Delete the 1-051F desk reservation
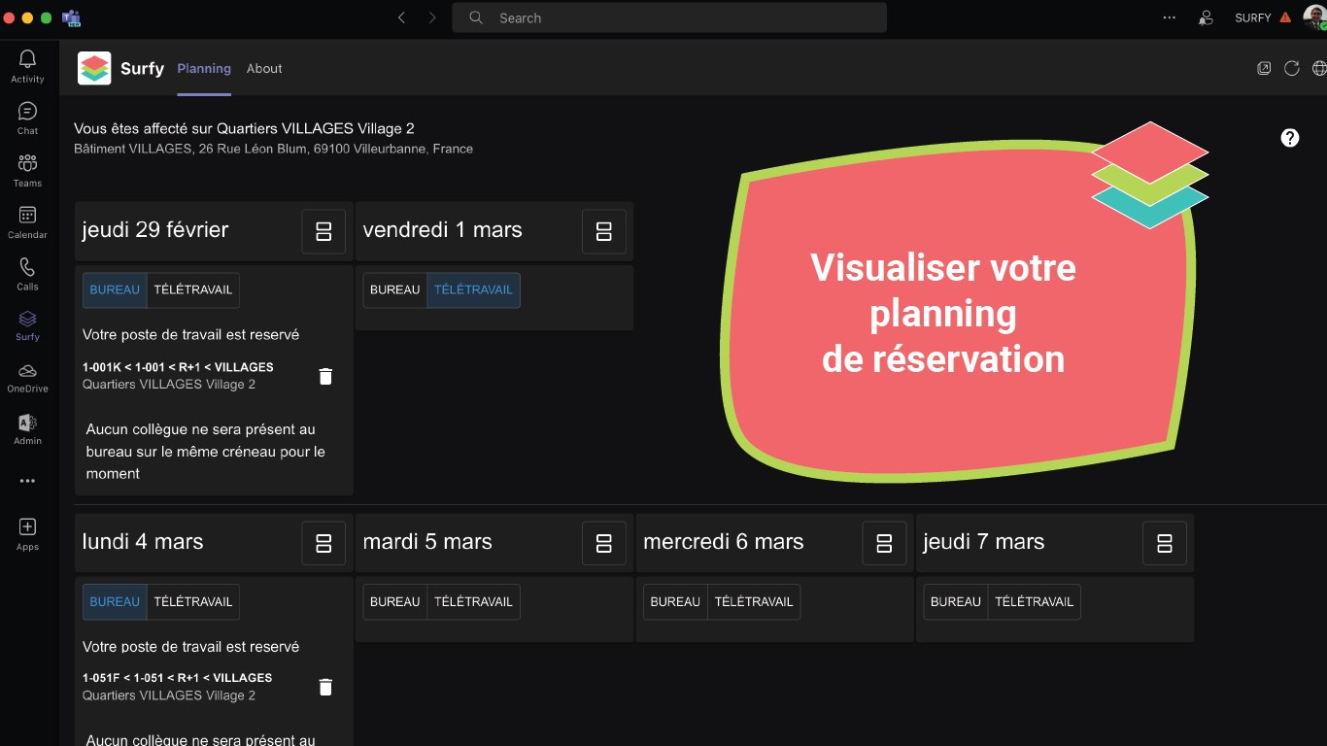The width and height of the screenshot is (1327, 746). click(325, 687)
